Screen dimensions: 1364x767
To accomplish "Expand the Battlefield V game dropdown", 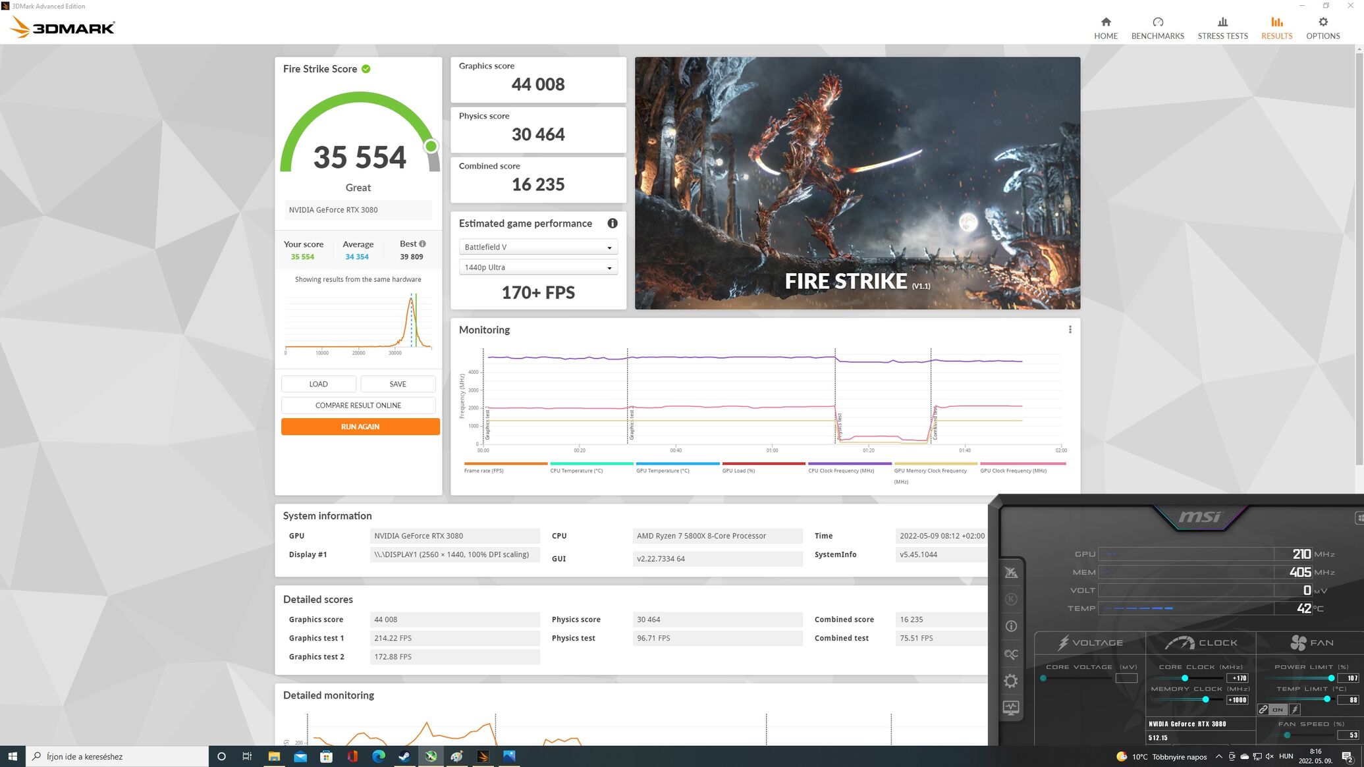I will [x=537, y=248].
